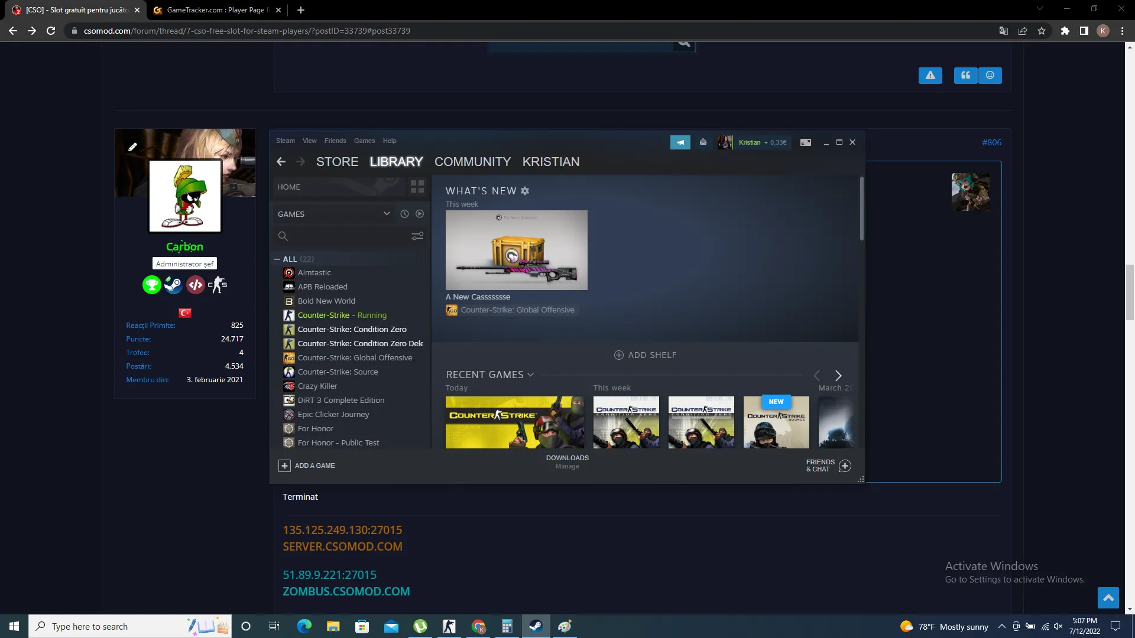The height and width of the screenshot is (638, 1135).
Task: Open Chrome extensions puzzle icon
Action: pyautogui.click(x=1065, y=31)
